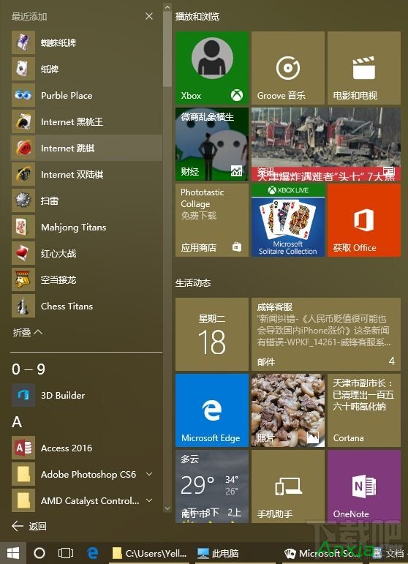
Task: Switch to Microsoft Solitaire taskbar window
Action: coord(324,553)
